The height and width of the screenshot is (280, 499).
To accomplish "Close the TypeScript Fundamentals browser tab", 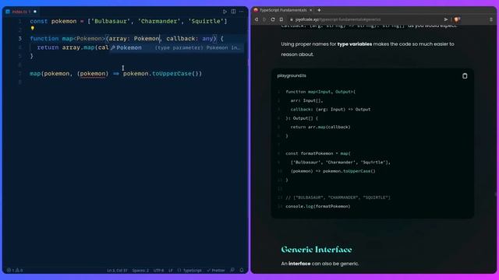I will tap(310, 10).
